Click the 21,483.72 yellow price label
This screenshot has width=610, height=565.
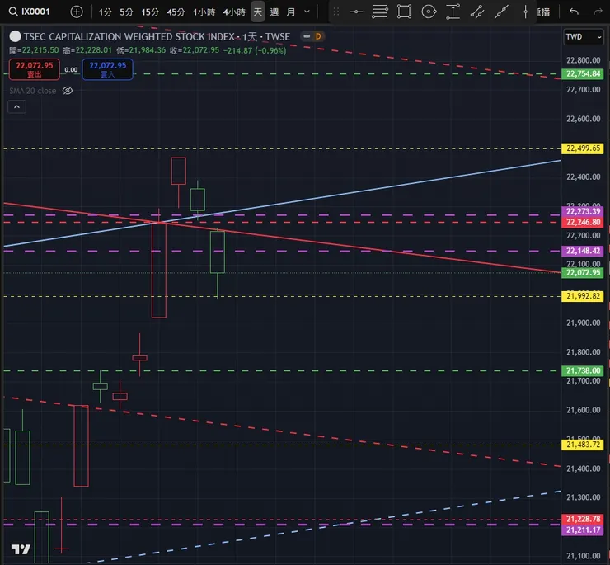583,445
